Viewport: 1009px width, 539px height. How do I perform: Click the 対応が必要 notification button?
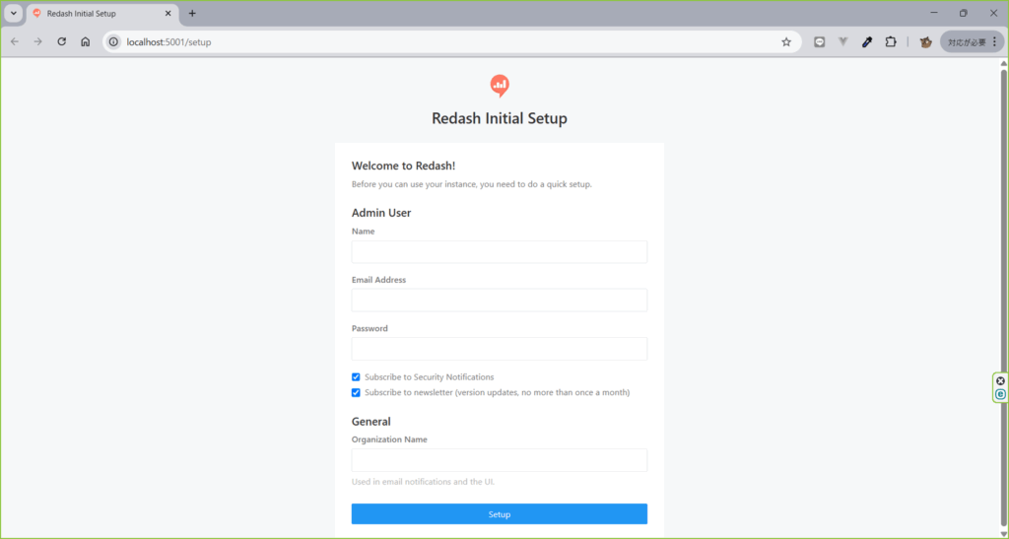click(966, 42)
